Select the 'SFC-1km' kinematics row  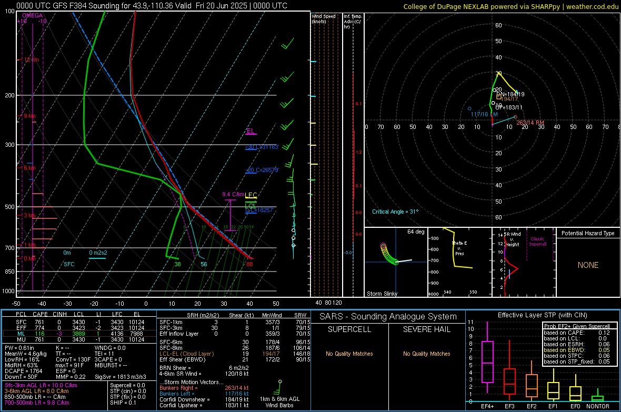[235, 322]
